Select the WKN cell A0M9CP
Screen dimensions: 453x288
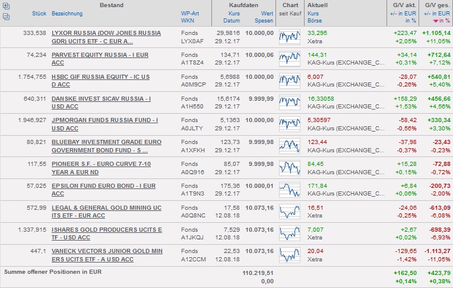coord(194,85)
